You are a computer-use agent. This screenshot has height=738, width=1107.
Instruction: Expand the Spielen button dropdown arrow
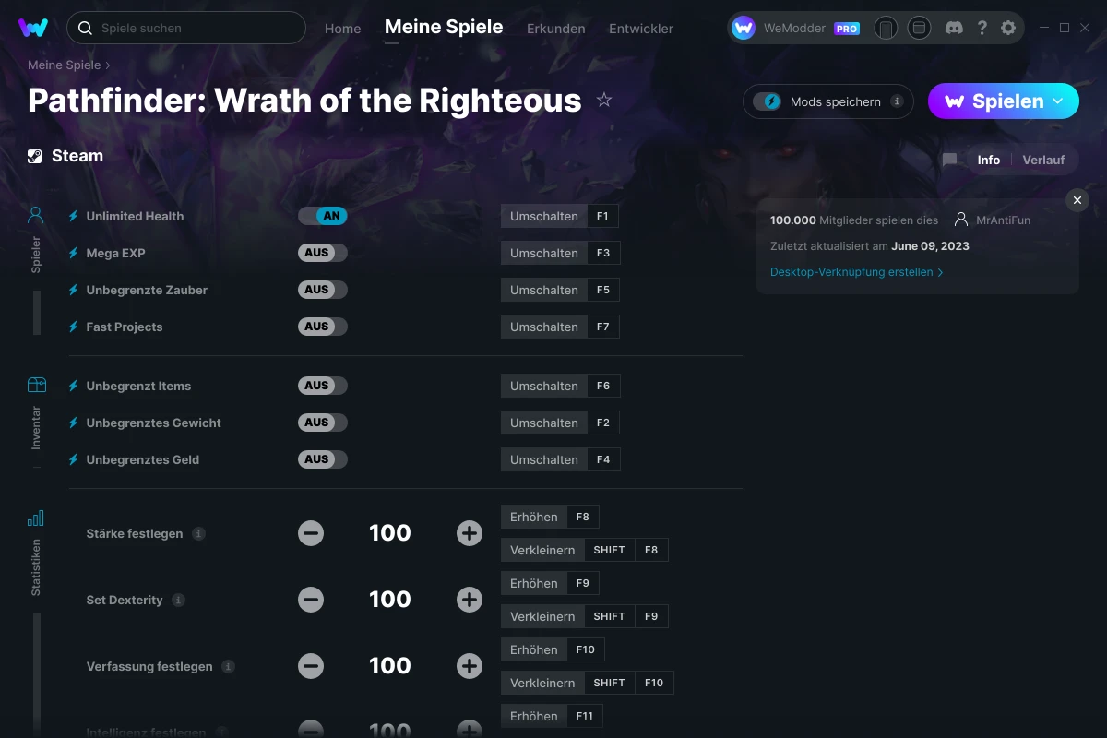1058,101
